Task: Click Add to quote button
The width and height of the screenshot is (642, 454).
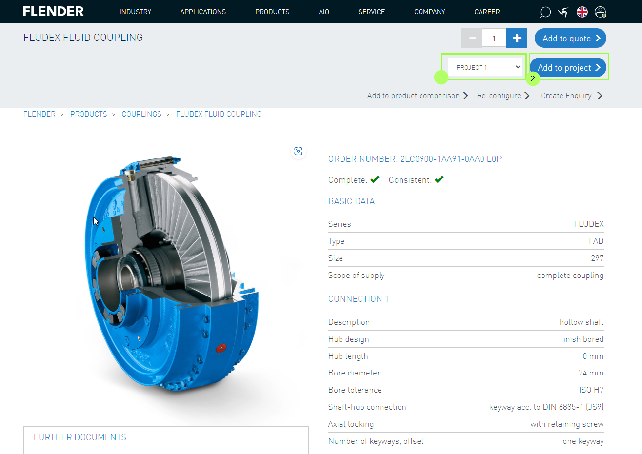Action: coord(570,39)
